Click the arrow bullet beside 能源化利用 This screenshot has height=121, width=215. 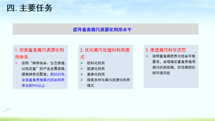click(82, 69)
